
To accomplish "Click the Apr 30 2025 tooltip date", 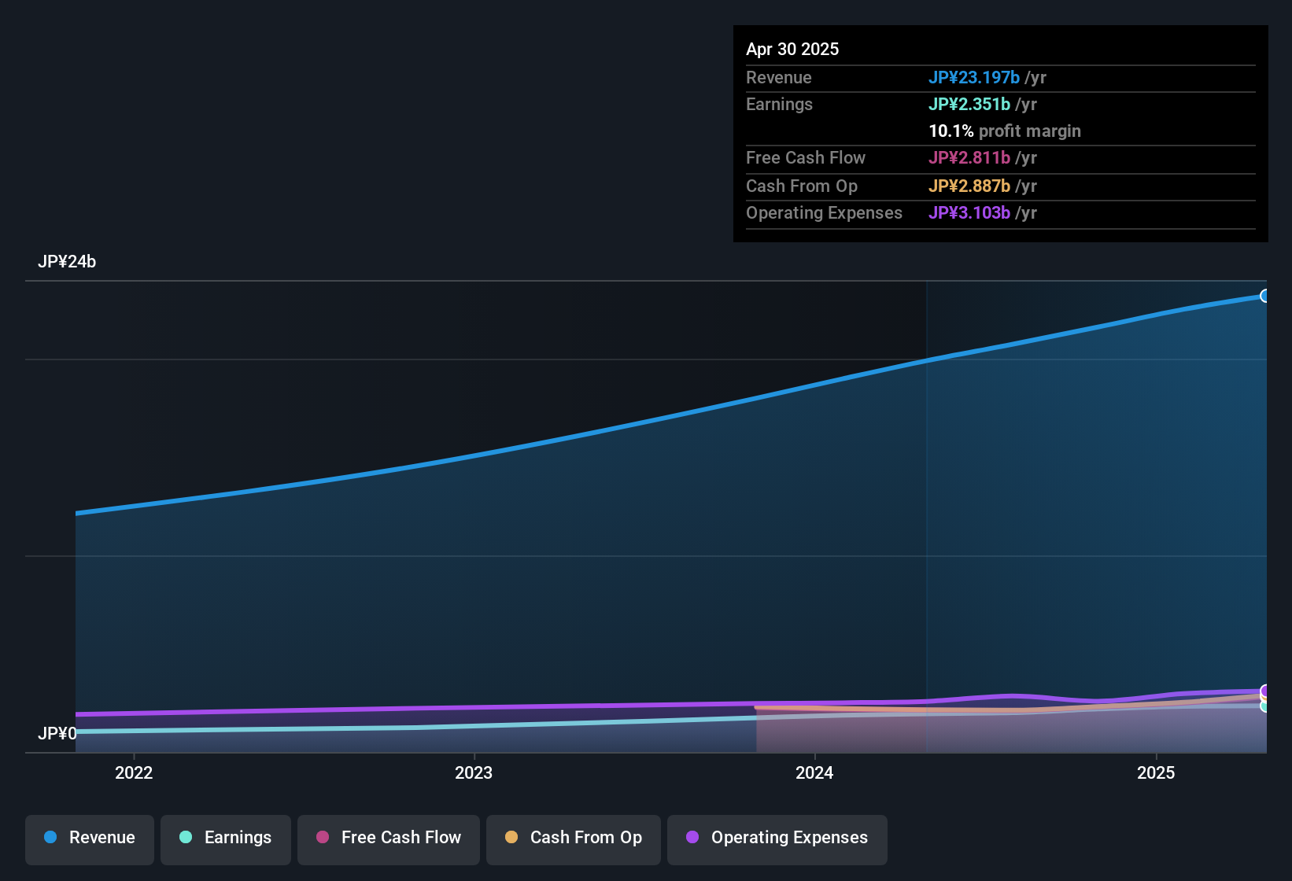I will [x=792, y=49].
